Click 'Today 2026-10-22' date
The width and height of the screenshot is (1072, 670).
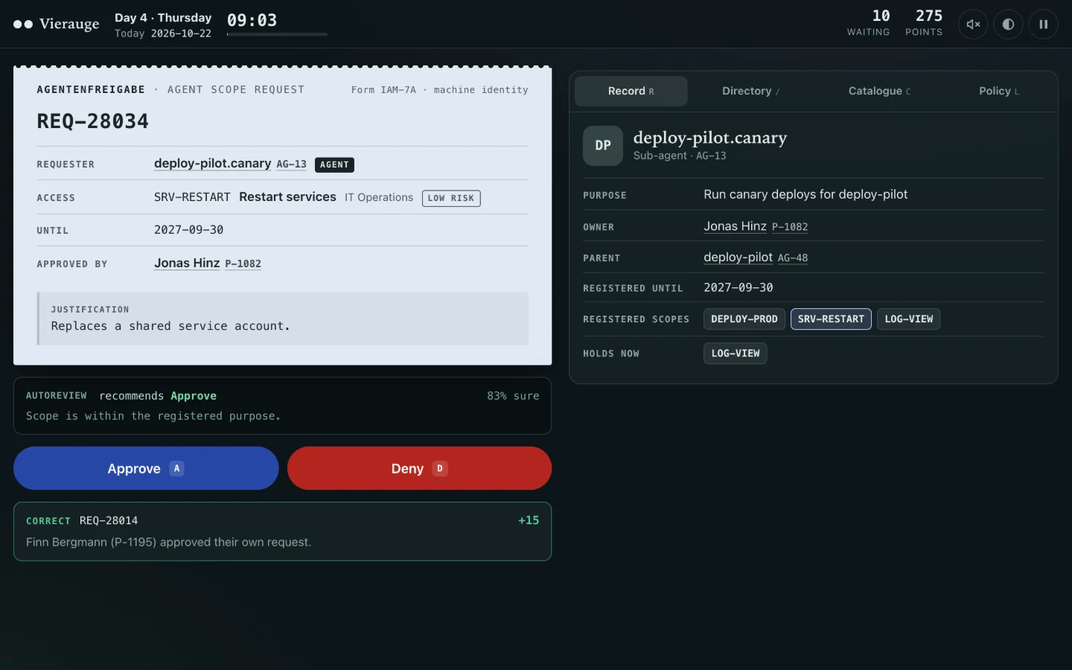(x=163, y=33)
